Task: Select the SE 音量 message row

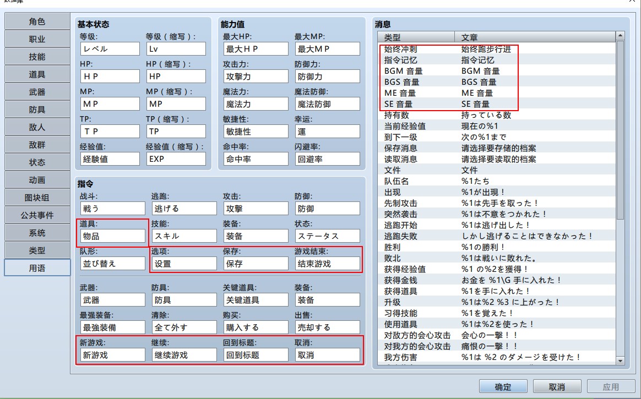Action: pos(497,104)
